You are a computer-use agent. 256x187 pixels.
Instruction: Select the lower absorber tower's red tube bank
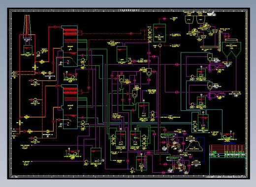coord(70,90)
